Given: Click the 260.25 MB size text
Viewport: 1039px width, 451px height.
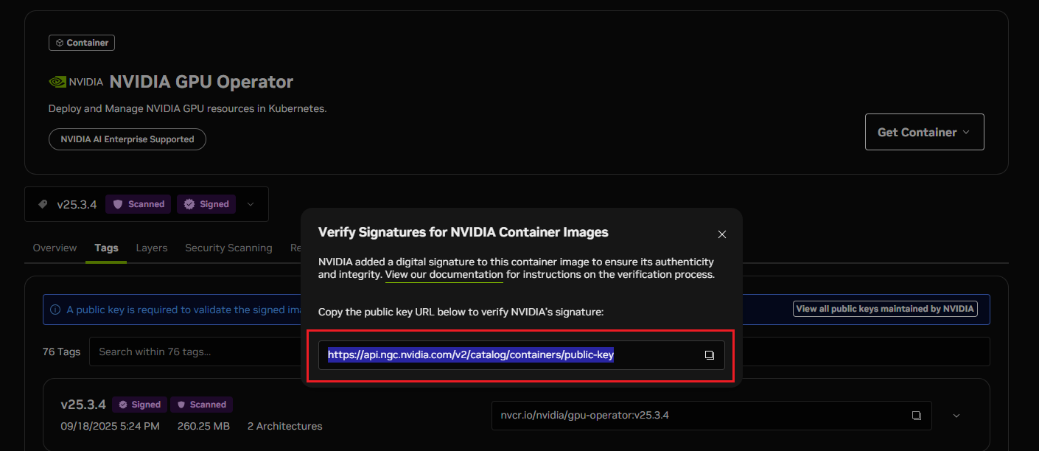Looking at the screenshot, I should (x=203, y=426).
